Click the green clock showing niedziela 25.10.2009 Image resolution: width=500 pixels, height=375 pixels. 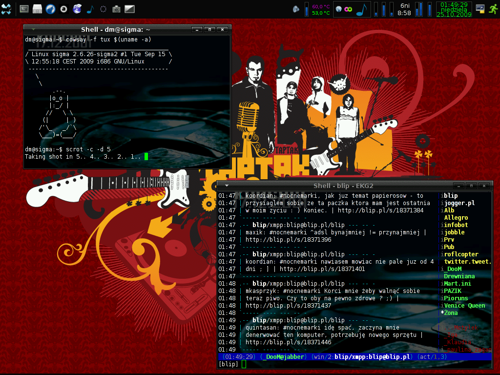point(454,9)
